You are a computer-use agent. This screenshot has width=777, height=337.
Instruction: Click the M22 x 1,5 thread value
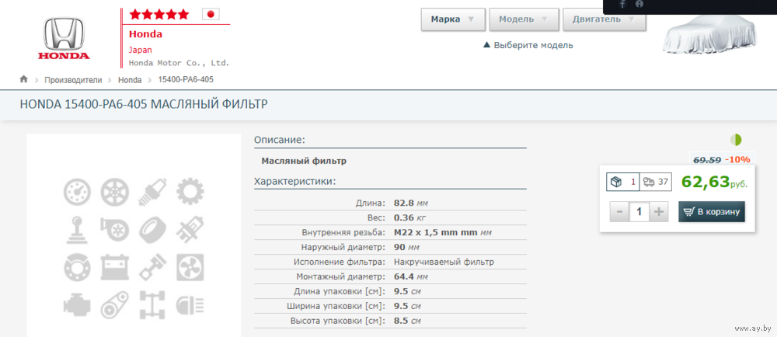[443, 233]
